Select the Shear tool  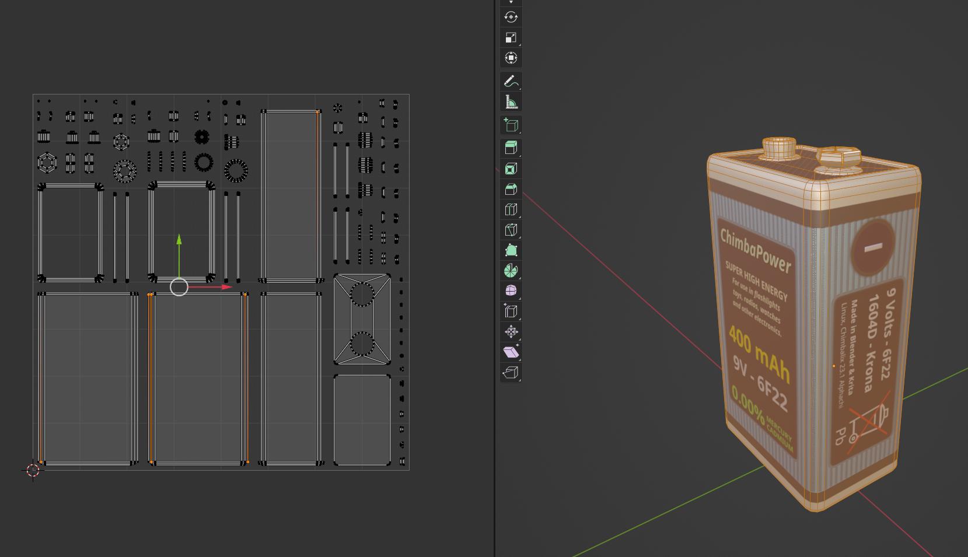511,352
